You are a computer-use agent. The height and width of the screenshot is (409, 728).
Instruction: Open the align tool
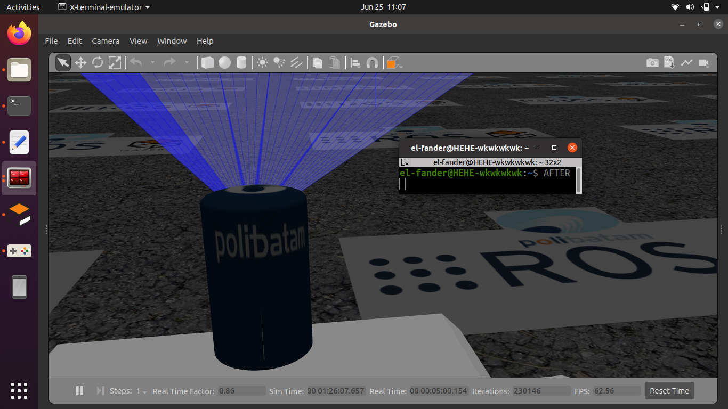coord(355,63)
